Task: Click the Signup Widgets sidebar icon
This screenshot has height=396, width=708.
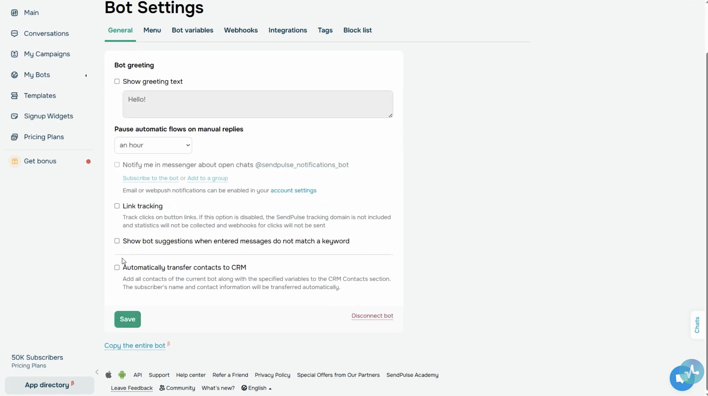Action: coord(14,116)
